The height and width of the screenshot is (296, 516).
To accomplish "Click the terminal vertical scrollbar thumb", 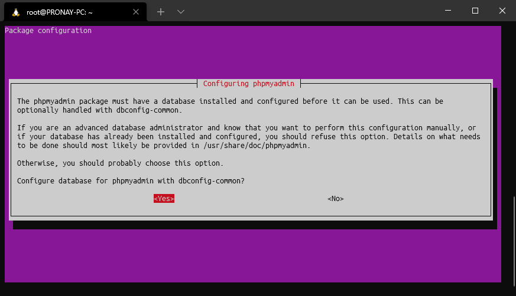I will click(514, 241).
